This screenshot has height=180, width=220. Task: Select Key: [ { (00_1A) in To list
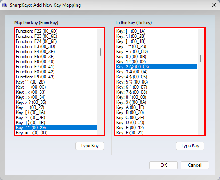point(156,31)
